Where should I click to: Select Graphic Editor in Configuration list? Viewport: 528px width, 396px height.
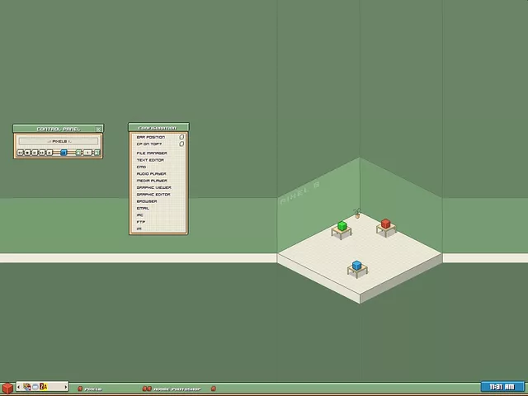[153, 195]
